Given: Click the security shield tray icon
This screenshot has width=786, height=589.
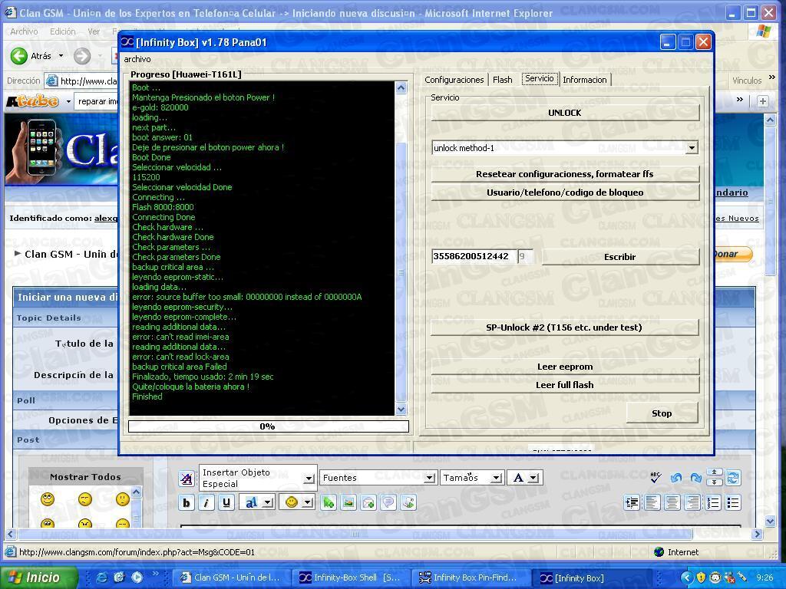Looking at the screenshot, I should coord(702,578).
